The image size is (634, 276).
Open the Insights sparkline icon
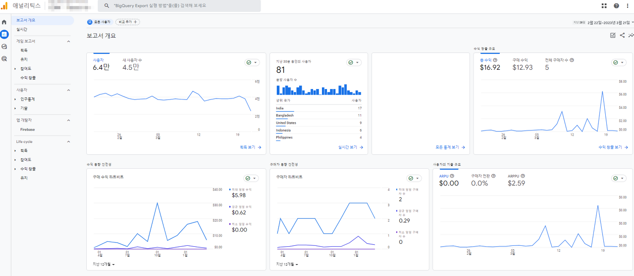pyautogui.click(x=631, y=35)
